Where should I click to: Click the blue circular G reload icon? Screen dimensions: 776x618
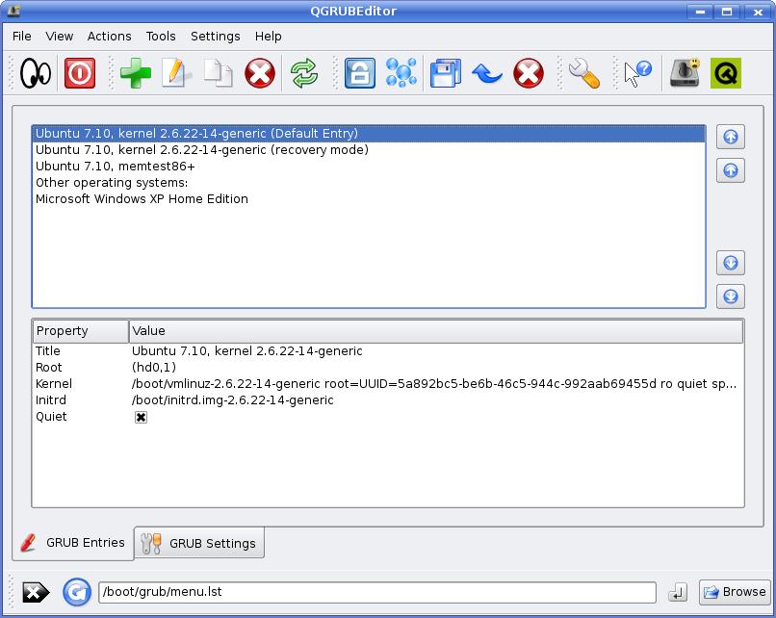pyautogui.click(x=77, y=592)
